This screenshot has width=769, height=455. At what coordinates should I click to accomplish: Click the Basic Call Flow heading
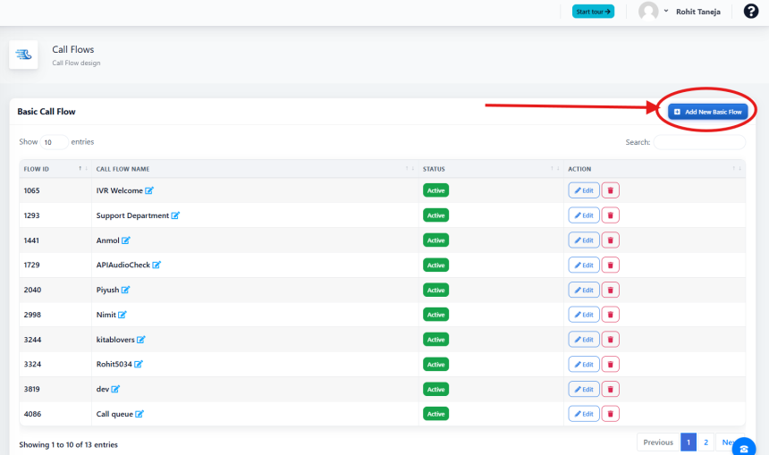pyautogui.click(x=46, y=112)
